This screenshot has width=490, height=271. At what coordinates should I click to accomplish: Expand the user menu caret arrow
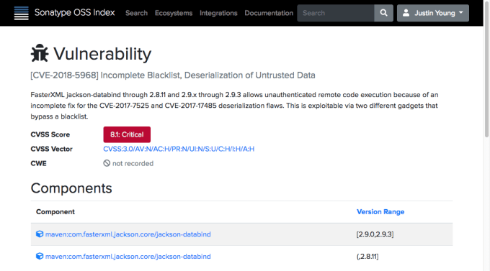tap(461, 13)
